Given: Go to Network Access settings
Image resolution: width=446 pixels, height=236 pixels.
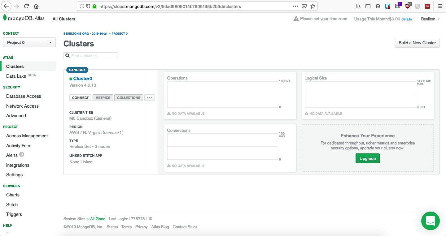Looking at the screenshot, I should (x=22, y=106).
